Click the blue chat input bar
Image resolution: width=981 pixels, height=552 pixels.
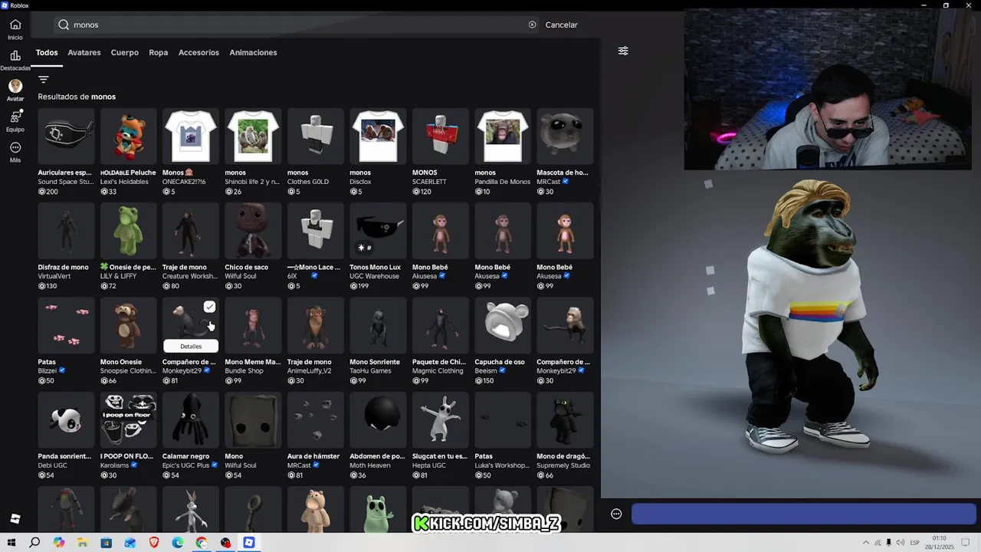click(803, 514)
